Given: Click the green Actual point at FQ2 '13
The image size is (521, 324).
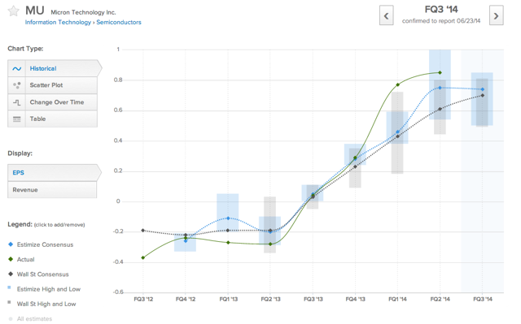Looking at the screenshot, I should click(x=270, y=244).
